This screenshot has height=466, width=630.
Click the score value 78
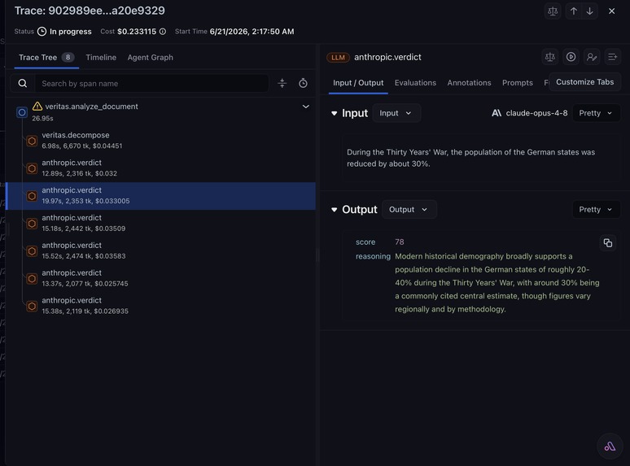tap(400, 242)
